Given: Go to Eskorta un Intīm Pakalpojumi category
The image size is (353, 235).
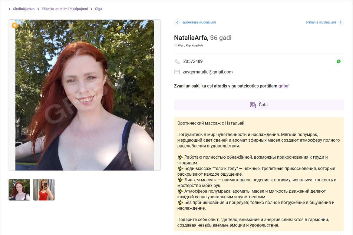Looking at the screenshot, I should coord(65,9).
